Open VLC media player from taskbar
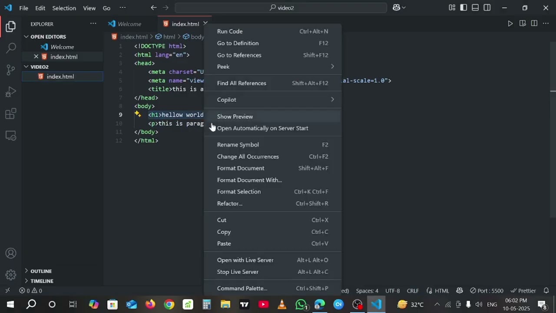The width and height of the screenshot is (556, 313). click(282, 304)
